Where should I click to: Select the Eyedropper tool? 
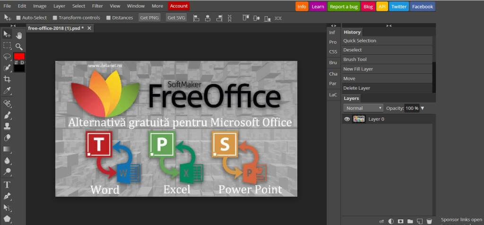pyautogui.click(x=7, y=91)
